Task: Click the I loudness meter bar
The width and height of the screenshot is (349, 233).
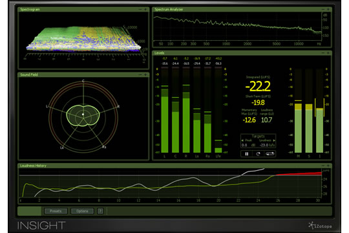Action: pyautogui.click(x=319, y=111)
